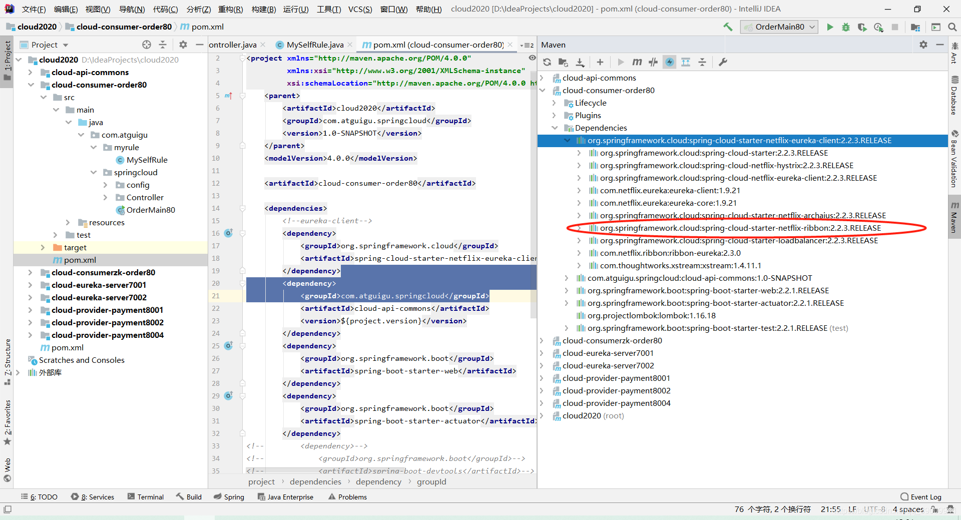
Task: Click Maven parent gutter icon on line 5
Action: [x=228, y=96]
